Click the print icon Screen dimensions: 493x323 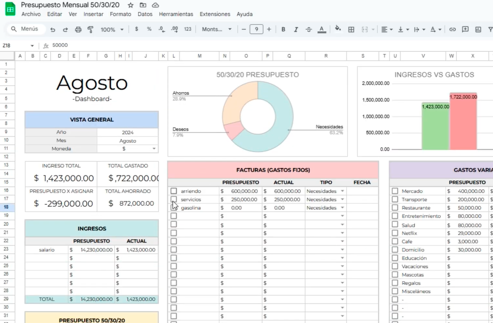pyautogui.click(x=78, y=29)
